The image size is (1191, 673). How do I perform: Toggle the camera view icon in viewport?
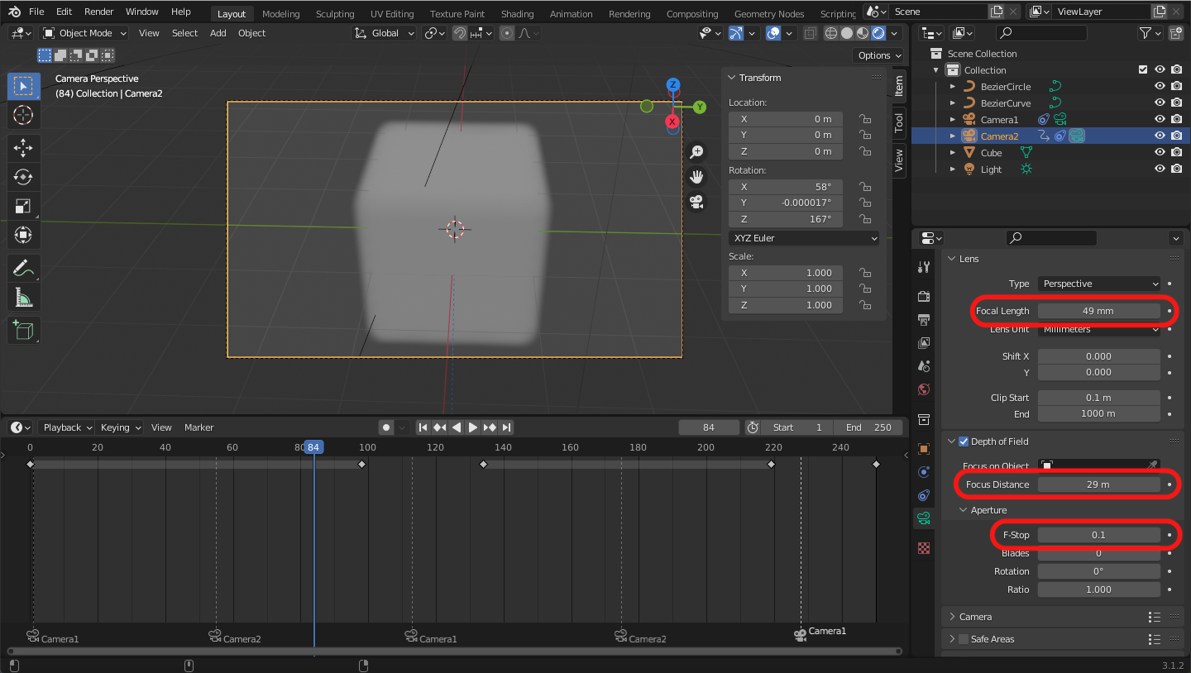pyautogui.click(x=696, y=202)
